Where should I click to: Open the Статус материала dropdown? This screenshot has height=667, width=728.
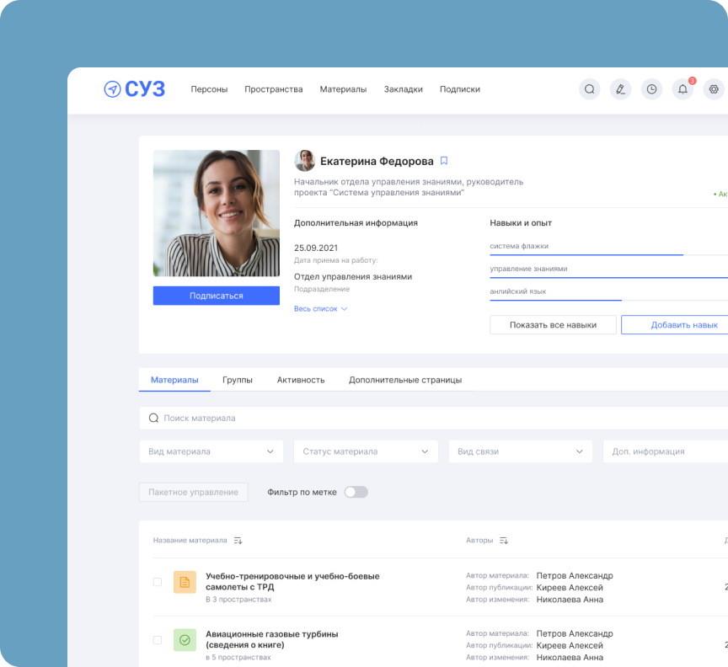click(366, 451)
